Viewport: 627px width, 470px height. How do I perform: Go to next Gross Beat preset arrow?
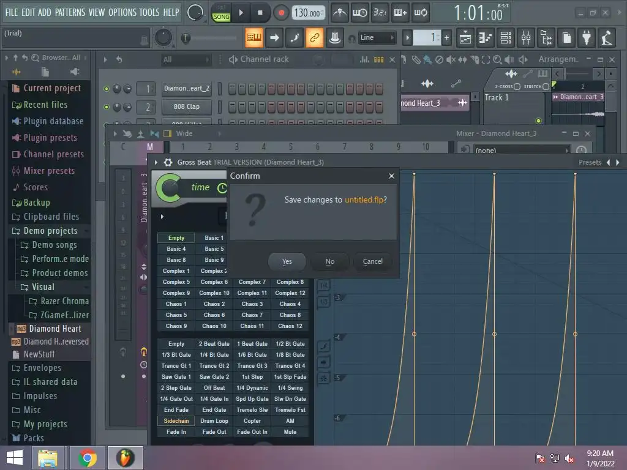coord(618,162)
